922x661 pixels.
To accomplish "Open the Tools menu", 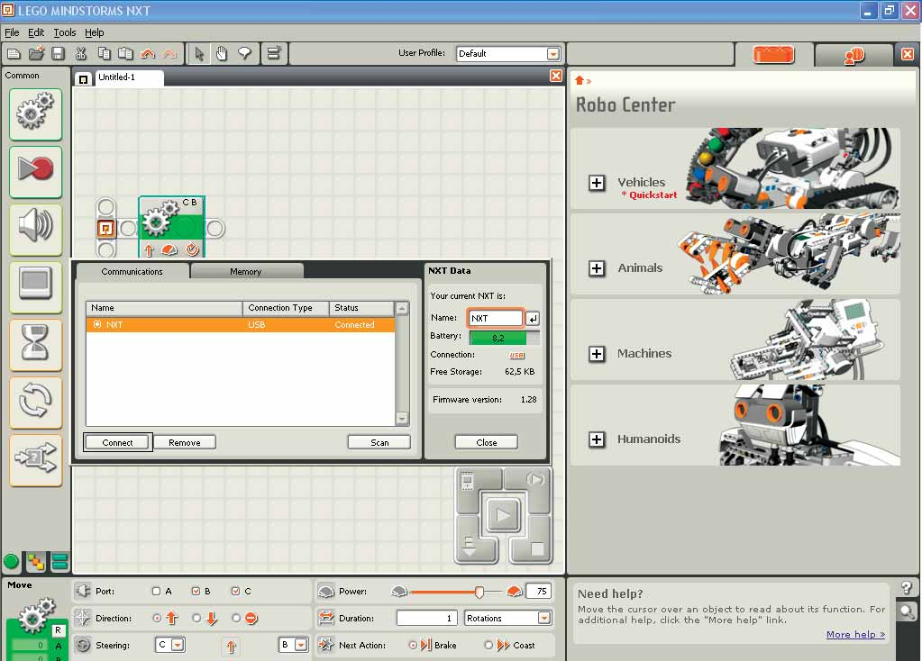I will (x=65, y=33).
